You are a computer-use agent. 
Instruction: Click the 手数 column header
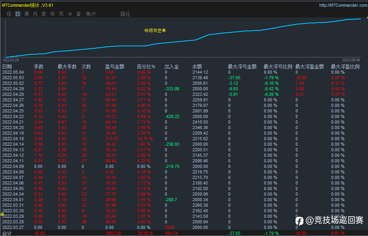click(x=39, y=67)
